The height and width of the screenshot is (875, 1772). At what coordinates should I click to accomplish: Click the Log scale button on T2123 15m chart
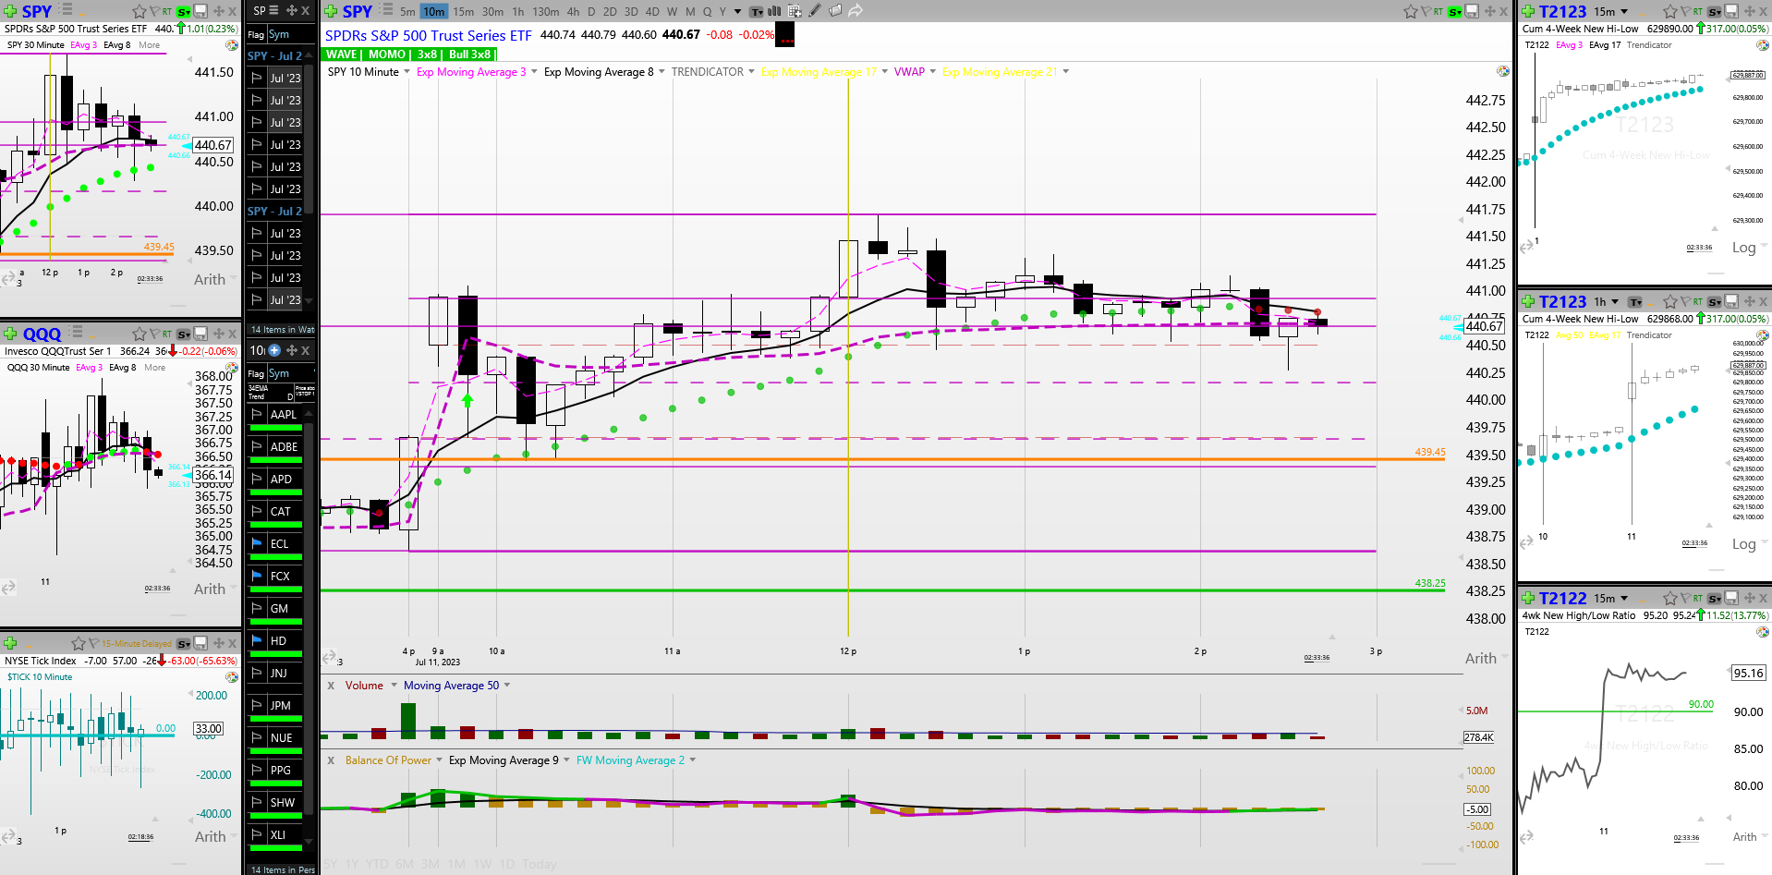click(1743, 248)
